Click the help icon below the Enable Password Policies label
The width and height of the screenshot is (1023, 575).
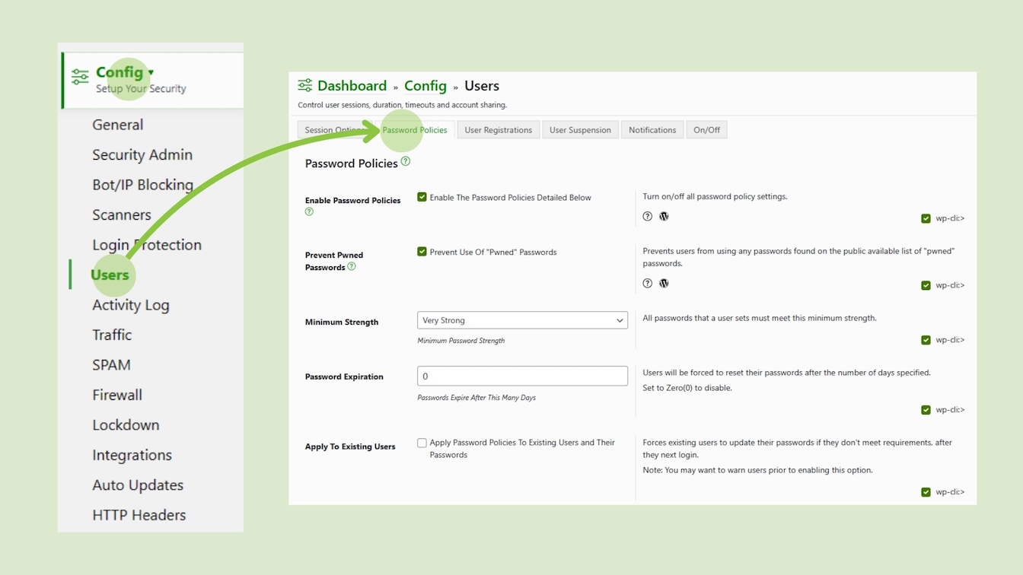click(309, 211)
